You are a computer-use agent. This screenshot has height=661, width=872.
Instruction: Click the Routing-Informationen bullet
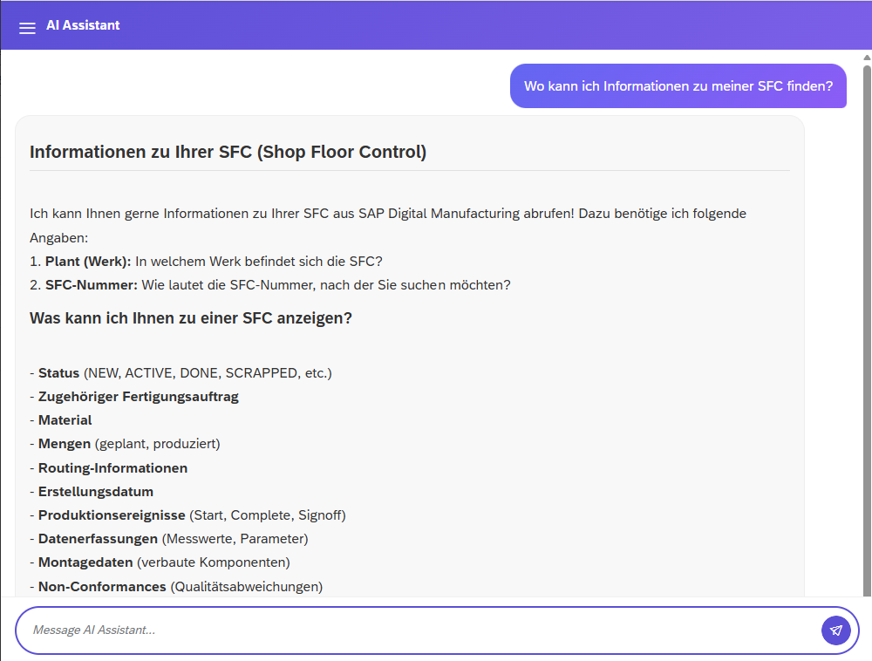[108, 468]
